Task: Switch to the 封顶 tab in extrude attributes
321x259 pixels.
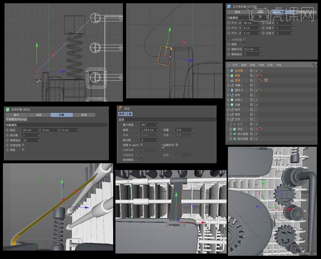Action: point(84,115)
